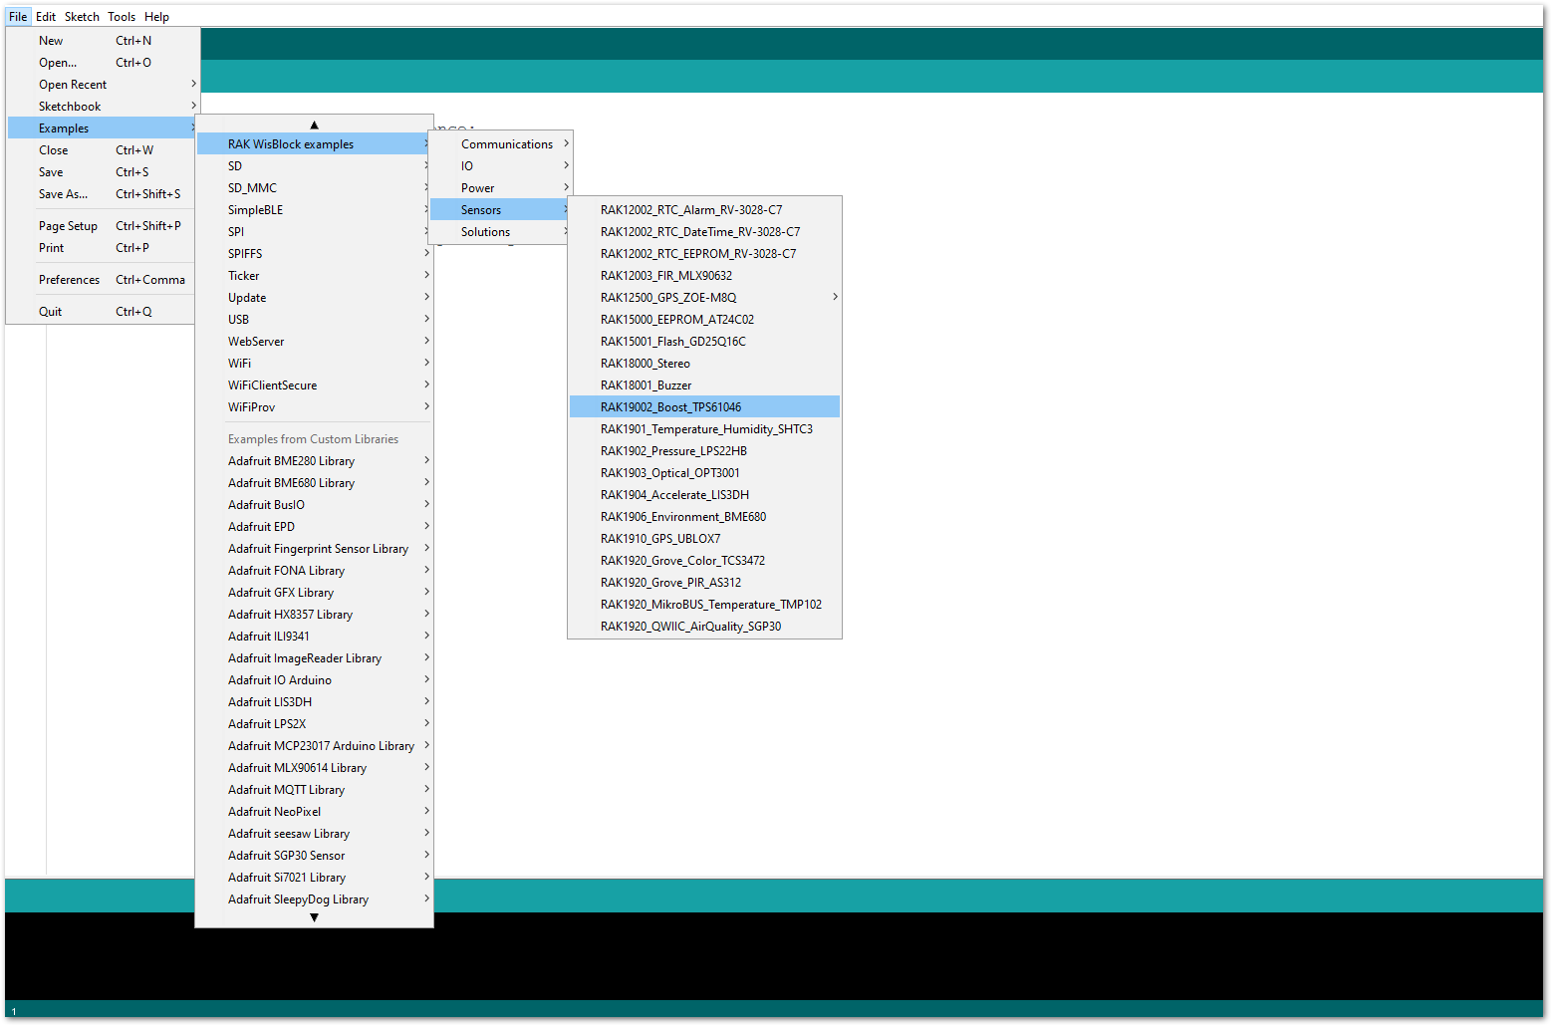Expand Ticker examples
The width and height of the screenshot is (1552, 1026).
tap(314, 276)
